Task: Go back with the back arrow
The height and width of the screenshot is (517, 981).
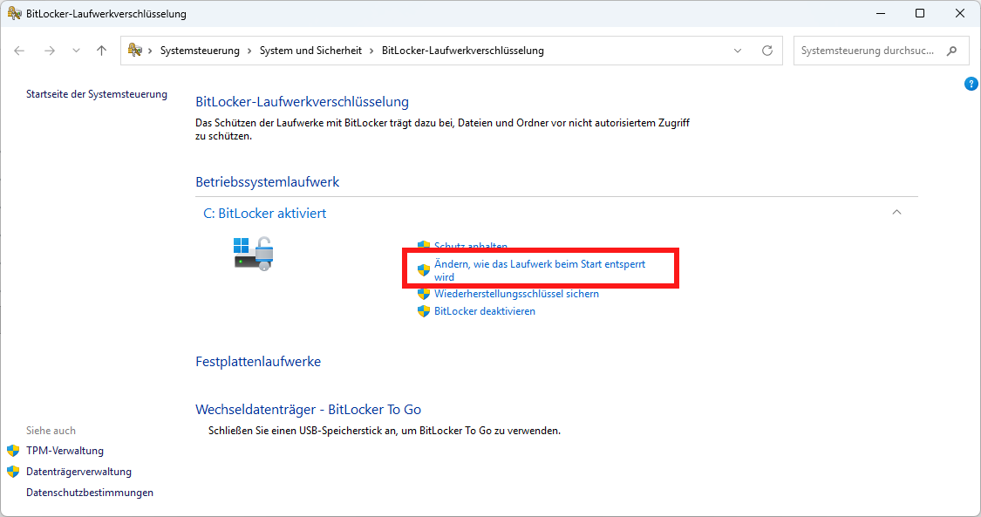Action: (x=19, y=51)
